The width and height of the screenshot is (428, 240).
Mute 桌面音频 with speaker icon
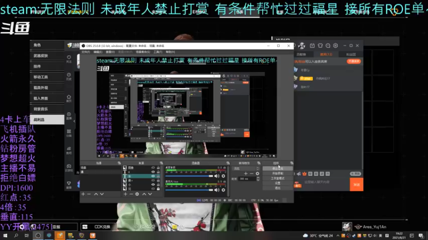(217, 176)
